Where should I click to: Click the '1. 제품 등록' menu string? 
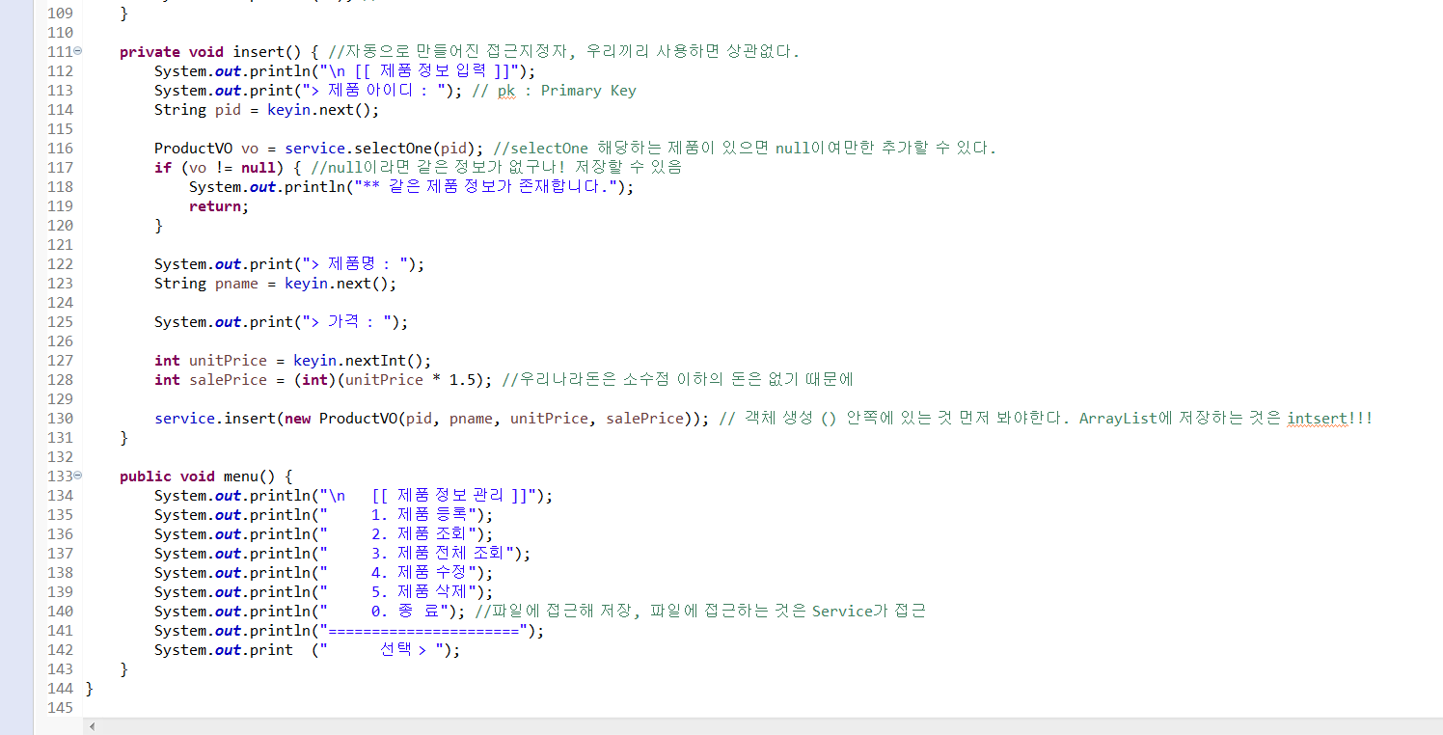click(420, 515)
